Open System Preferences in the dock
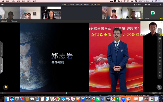Viewport: 163px width, 102px height. pos(88,99)
